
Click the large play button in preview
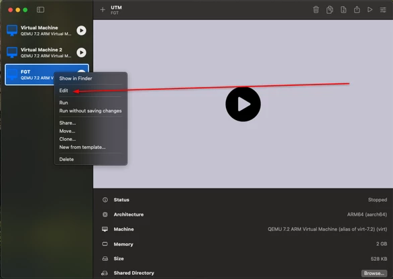[x=243, y=104]
